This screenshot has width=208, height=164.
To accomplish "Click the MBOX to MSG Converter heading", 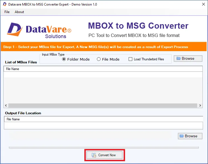I will [138, 26].
